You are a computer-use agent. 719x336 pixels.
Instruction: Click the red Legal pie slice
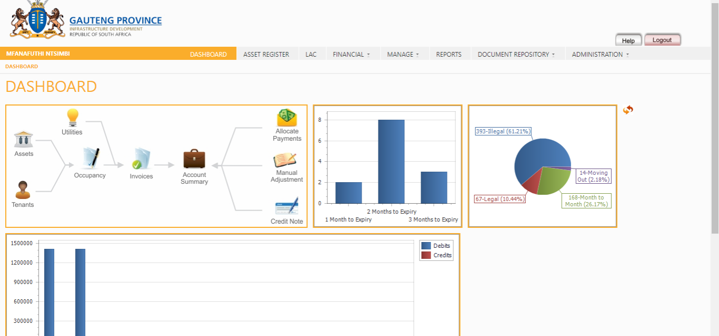(x=531, y=182)
